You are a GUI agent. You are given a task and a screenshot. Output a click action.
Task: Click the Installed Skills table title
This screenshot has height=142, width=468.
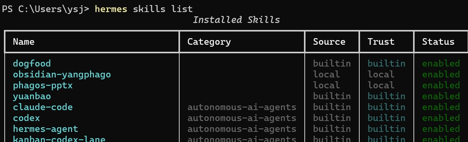237,19
